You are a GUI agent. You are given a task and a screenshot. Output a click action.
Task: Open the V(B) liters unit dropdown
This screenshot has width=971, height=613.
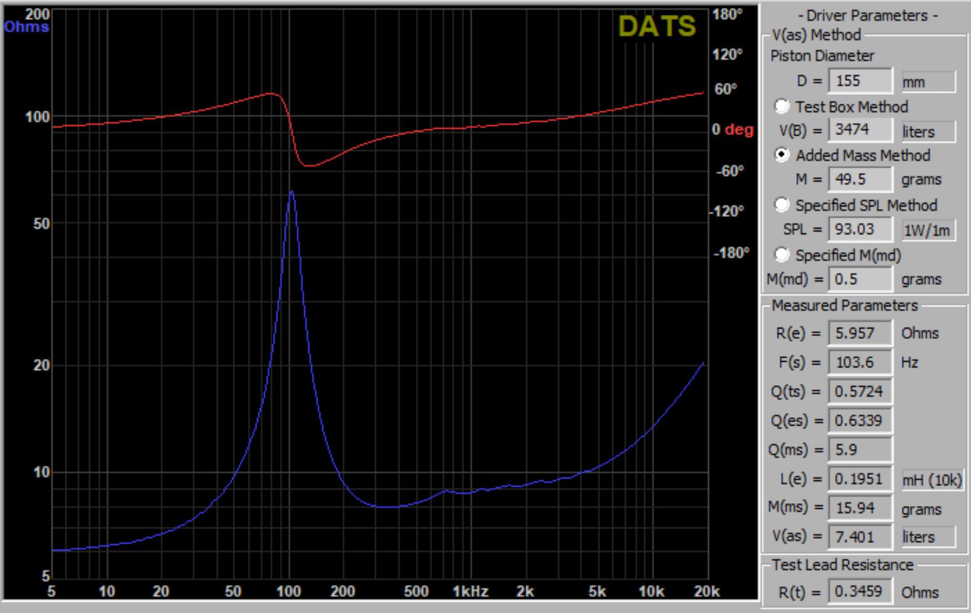point(928,131)
